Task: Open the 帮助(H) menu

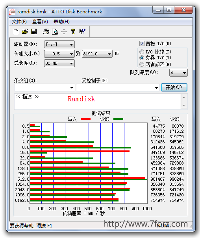Action: click(61, 22)
